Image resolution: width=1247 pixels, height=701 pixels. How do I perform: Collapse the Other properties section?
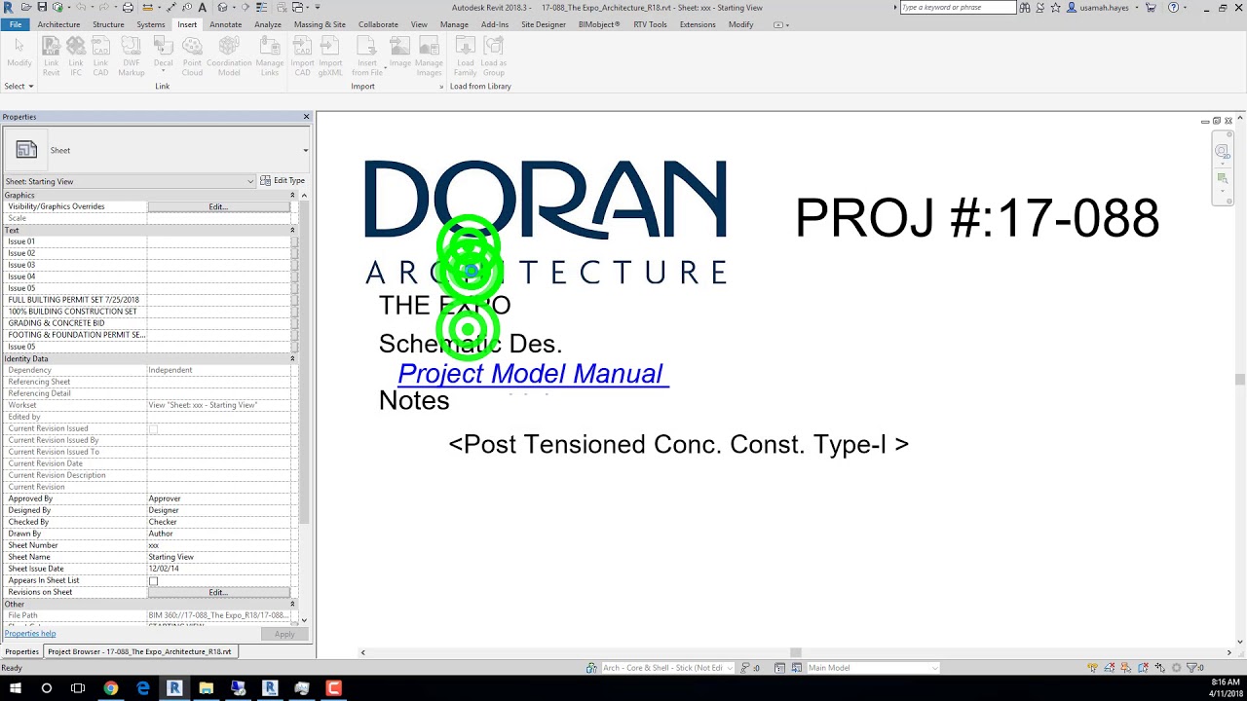point(292,605)
